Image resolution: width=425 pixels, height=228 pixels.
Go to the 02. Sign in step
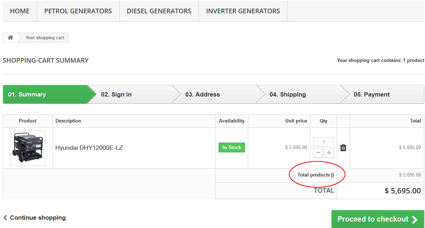pyautogui.click(x=116, y=94)
